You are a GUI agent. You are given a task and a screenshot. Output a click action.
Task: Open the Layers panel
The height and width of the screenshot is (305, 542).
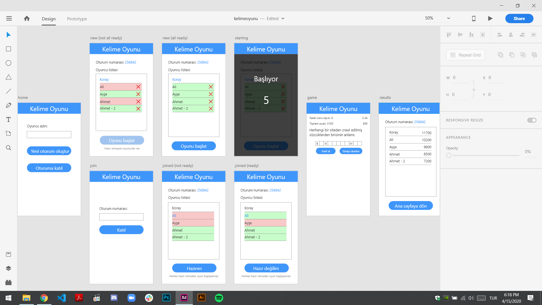tap(8, 268)
